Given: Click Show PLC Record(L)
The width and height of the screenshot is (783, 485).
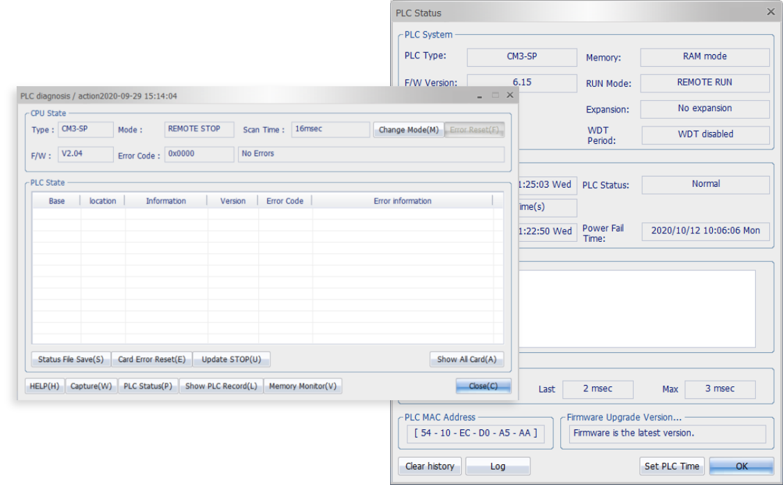Looking at the screenshot, I should tap(221, 386).
